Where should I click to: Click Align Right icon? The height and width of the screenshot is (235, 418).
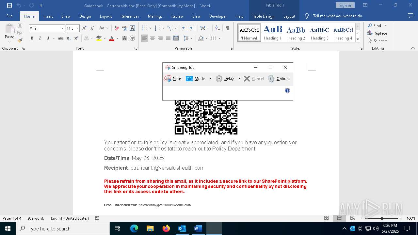tap(160, 38)
